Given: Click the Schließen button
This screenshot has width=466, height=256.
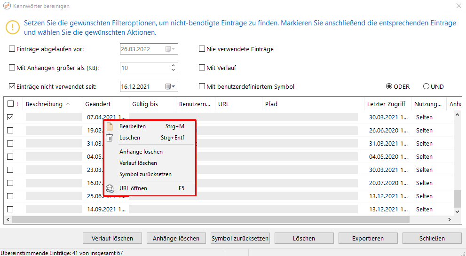Looking at the screenshot, I should (x=432, y=238).
